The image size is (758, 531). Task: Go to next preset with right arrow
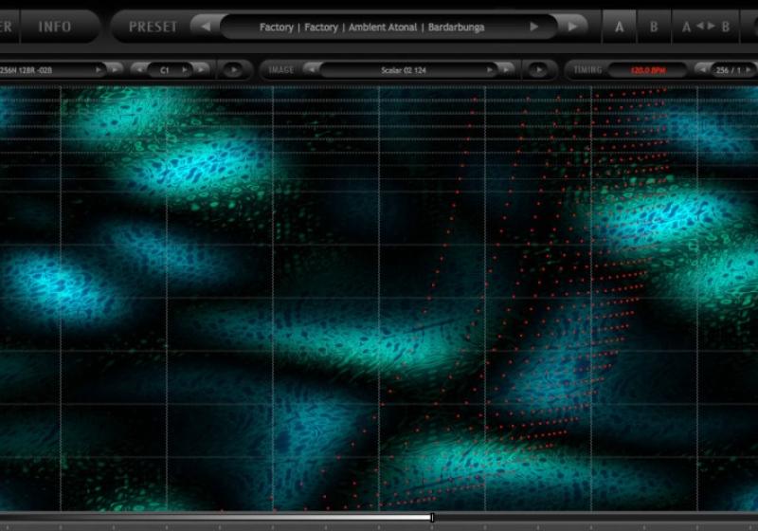(572, 27)
